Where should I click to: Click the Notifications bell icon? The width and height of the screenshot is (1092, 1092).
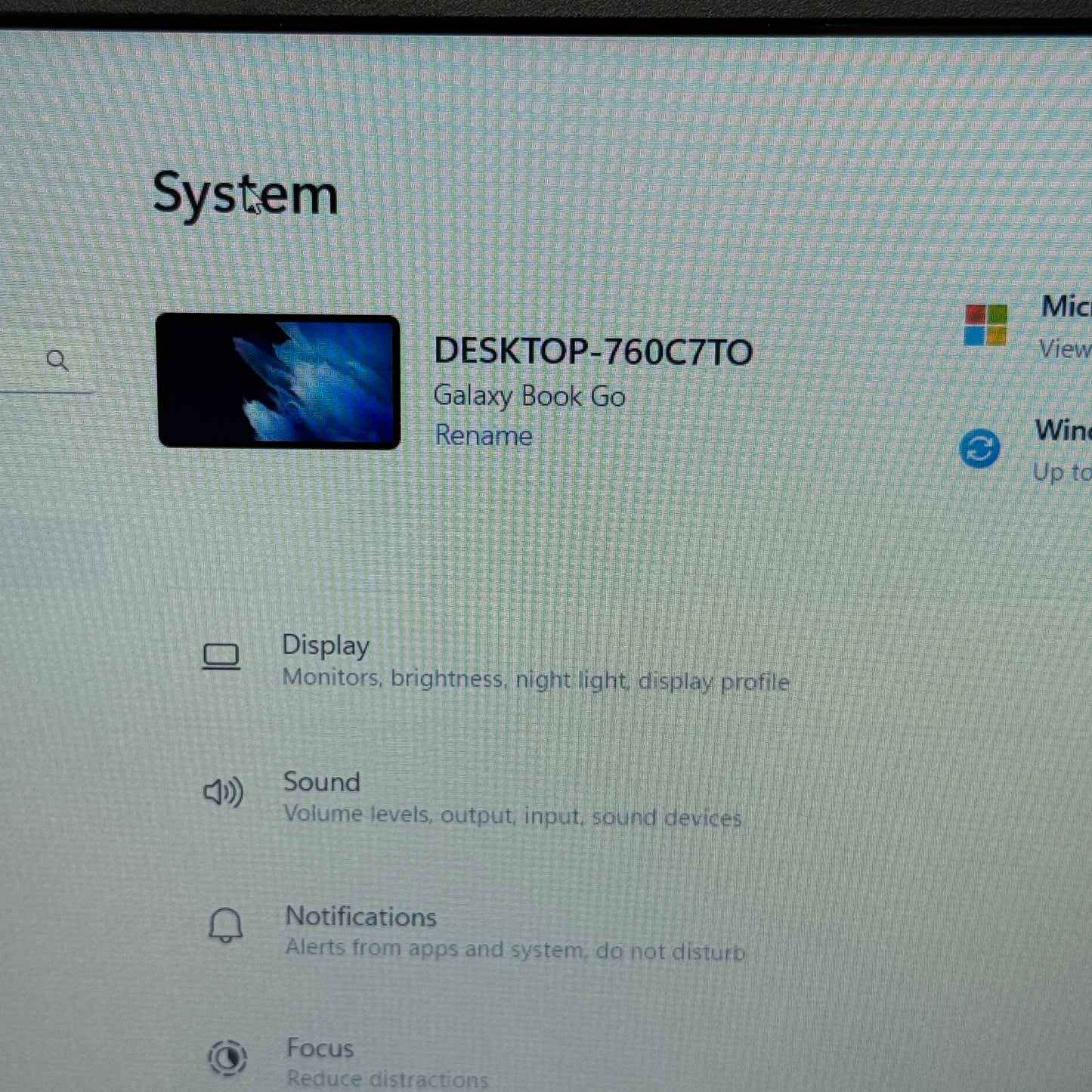click(225, 926)
